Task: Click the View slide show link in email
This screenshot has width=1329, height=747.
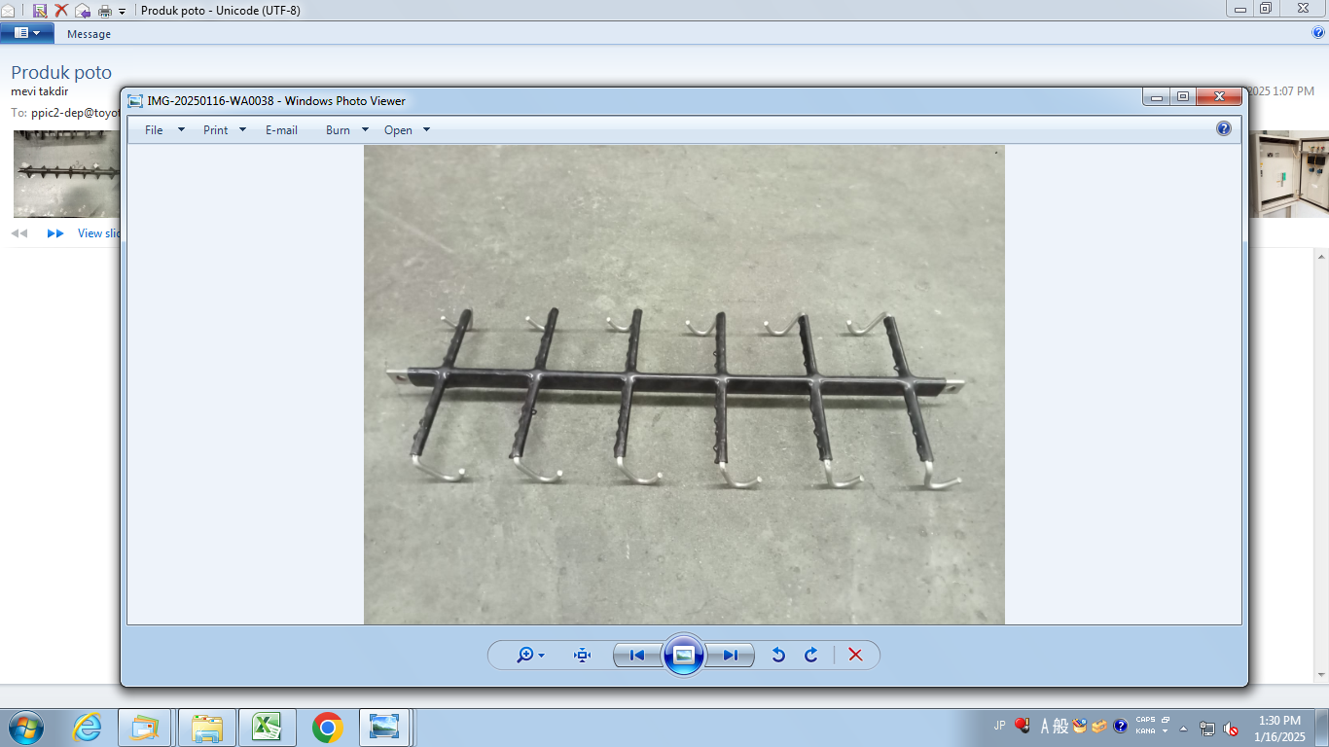Action: pyautogui.click(x=100, y=233)
